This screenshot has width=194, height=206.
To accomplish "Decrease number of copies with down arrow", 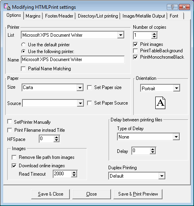I will click(x=154, y=37).
